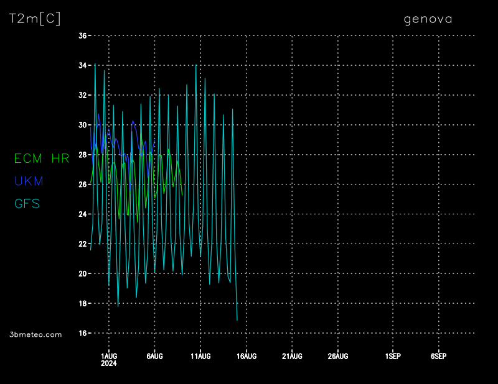This screenshot has width=498, height=384.
Task: Click the 26 temperature axis label
Action: 82,185
